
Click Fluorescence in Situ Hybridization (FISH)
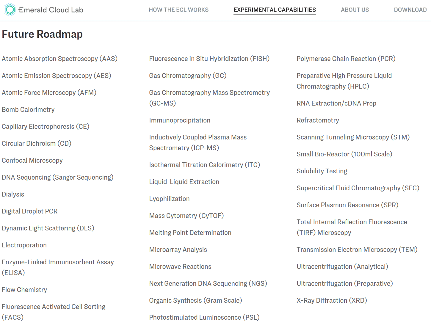point(209,59)
